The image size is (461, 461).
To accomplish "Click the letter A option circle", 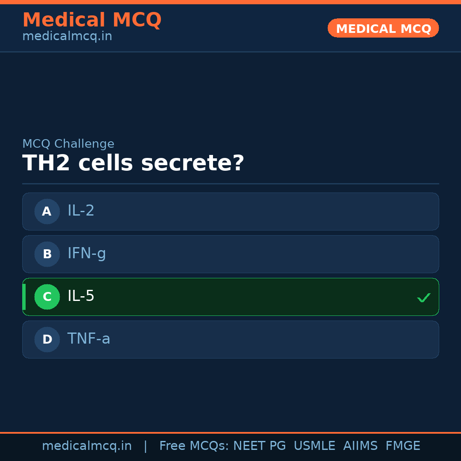I will 47,211.
